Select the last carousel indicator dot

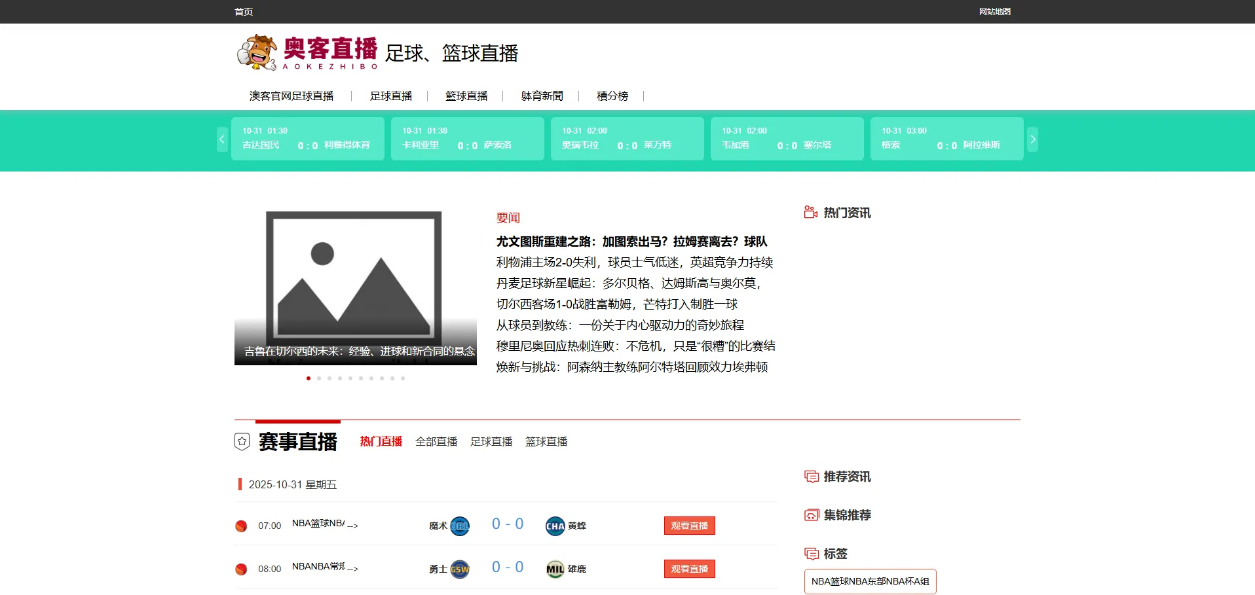[x=403, y=378]
